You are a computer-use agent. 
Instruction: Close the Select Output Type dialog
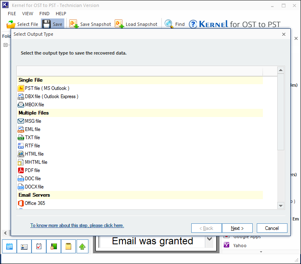point(284,34)
